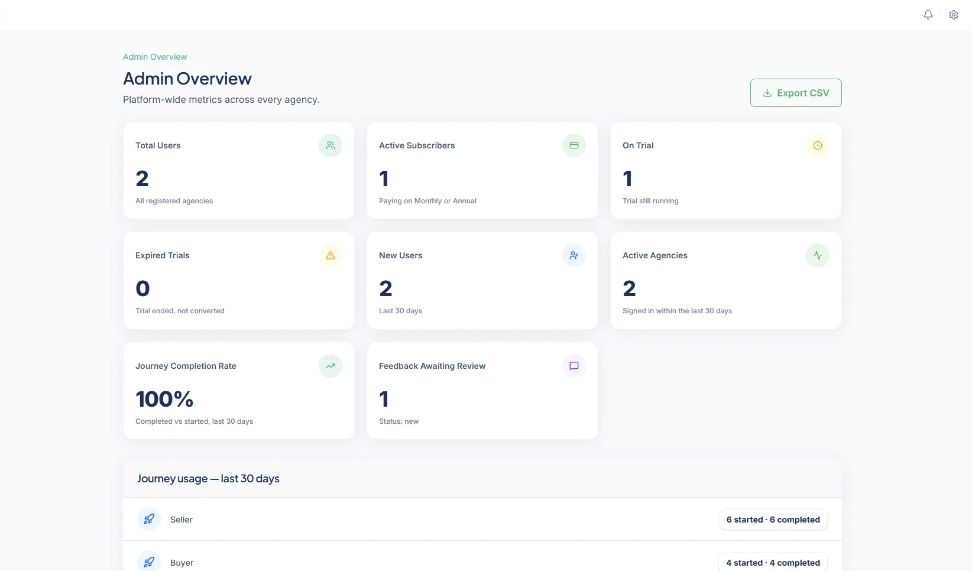Click the Active Subscribers card icon
972x571 pixels.
tap(574, 145)
